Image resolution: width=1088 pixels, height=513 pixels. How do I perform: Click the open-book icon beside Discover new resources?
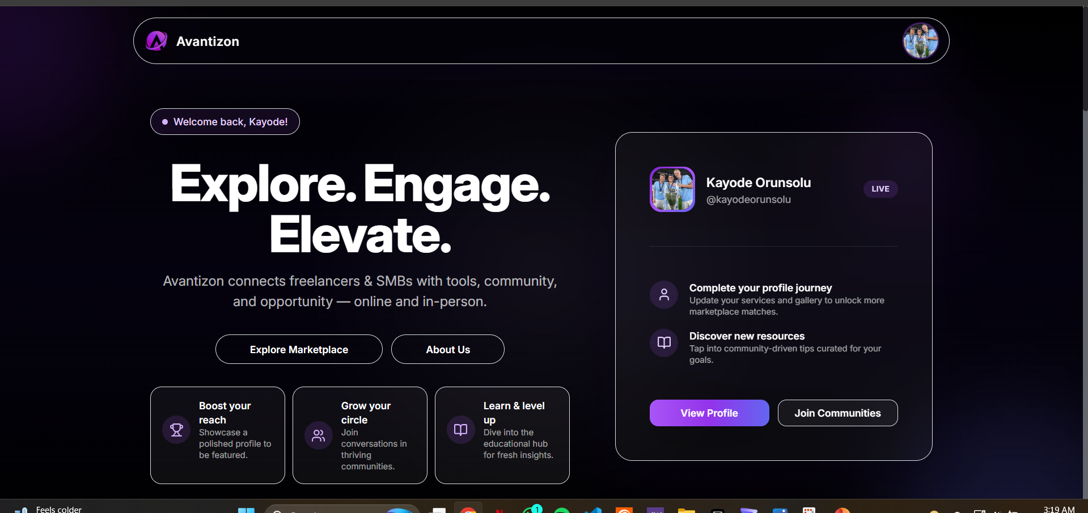coord(663,342)
